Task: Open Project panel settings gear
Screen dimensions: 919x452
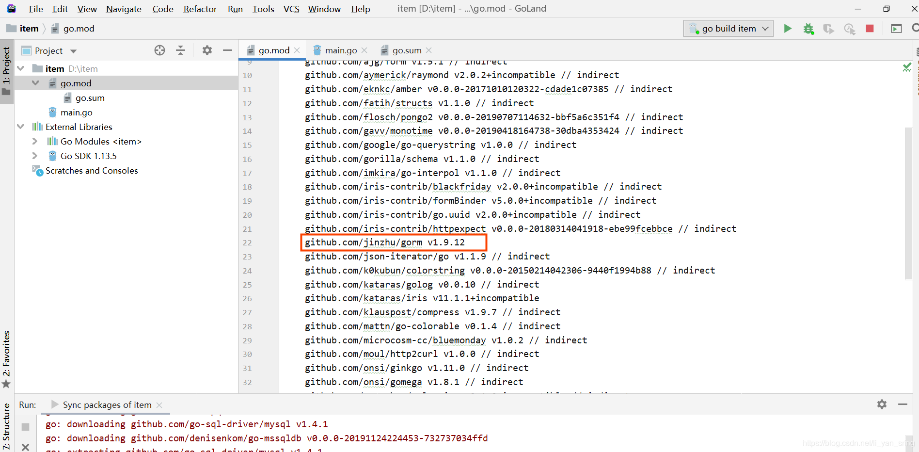Action: pyautogui.click(x=207, y=50)
